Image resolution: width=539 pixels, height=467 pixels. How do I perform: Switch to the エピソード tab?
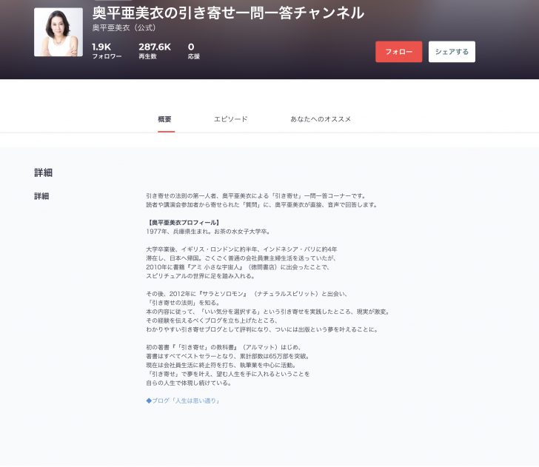click(x=230, y=119)
